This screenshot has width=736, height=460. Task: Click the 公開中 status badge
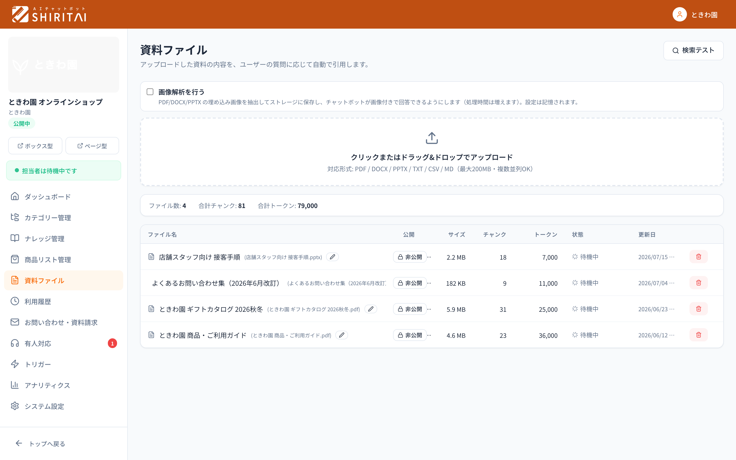21,123
